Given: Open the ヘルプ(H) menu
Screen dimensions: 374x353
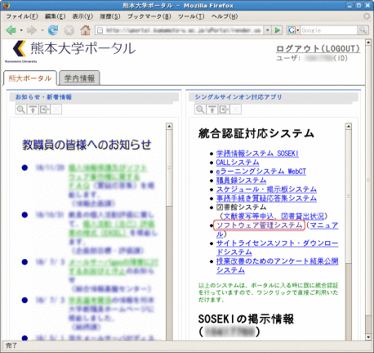Looking at the screenshot, I should pyautogui.click(x=225, y=16).
